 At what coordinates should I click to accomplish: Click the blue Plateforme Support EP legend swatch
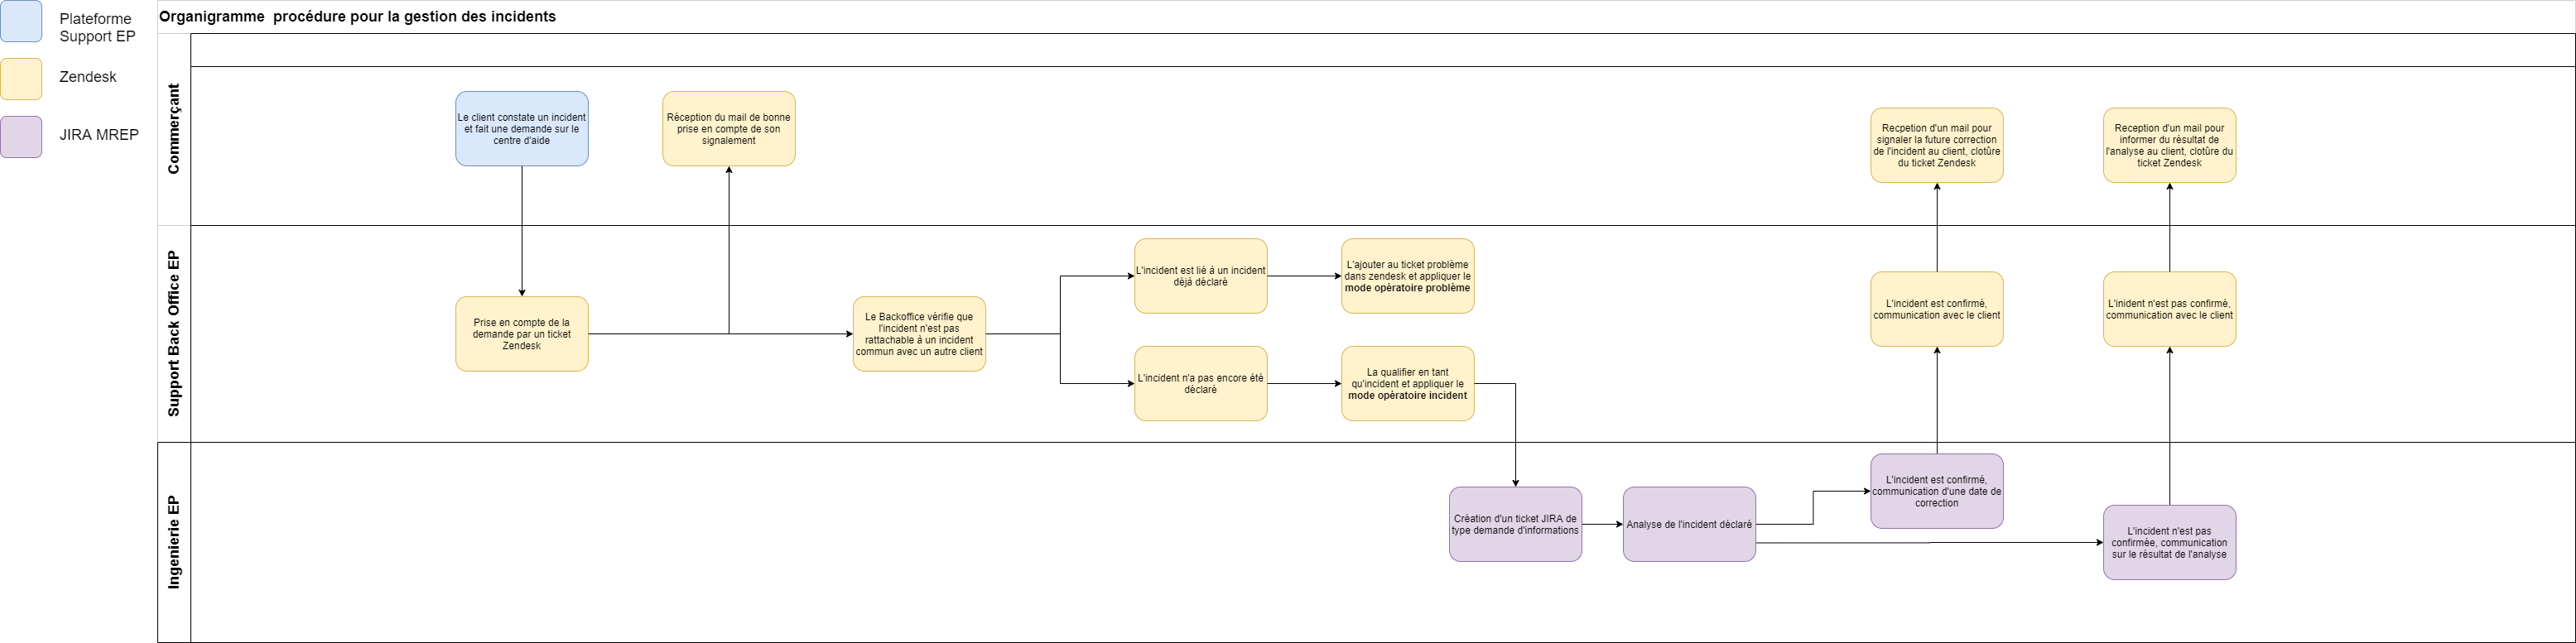pos(21,21)
